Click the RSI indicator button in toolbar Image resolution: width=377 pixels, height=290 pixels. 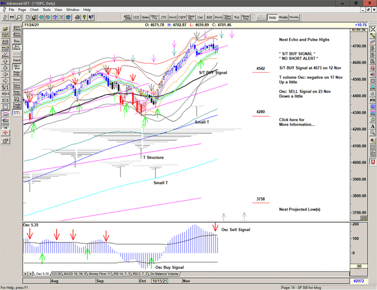point(210,17)
